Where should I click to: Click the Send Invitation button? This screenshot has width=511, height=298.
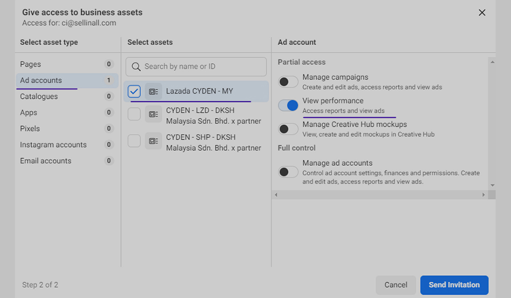click(454, 285)
